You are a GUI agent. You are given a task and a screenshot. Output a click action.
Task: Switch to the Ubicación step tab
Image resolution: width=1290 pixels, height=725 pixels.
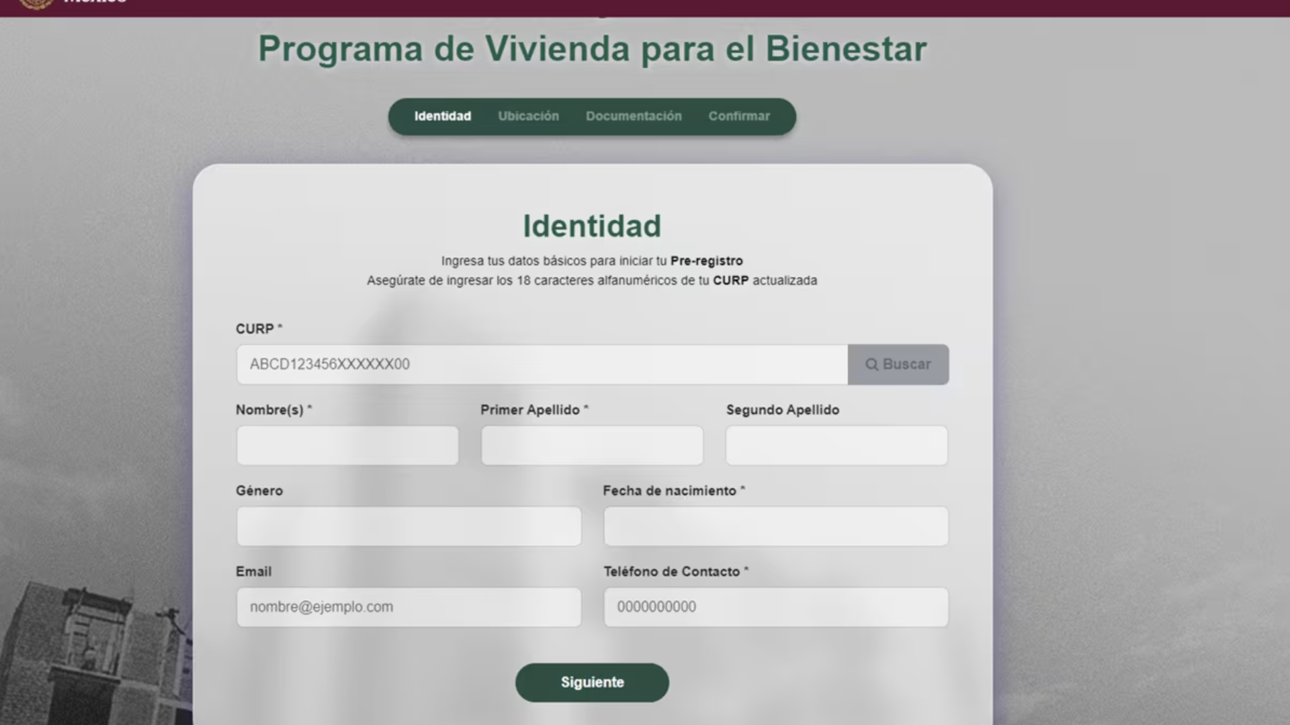pos(528,116)
